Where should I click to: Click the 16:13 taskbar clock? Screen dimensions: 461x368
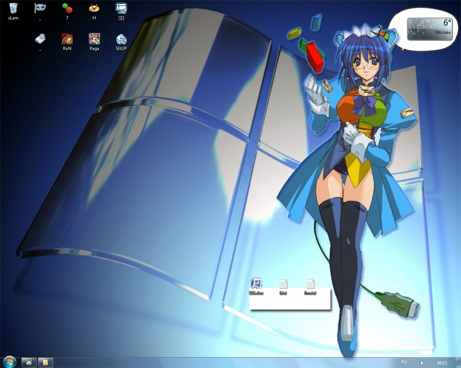pos(442,363)
